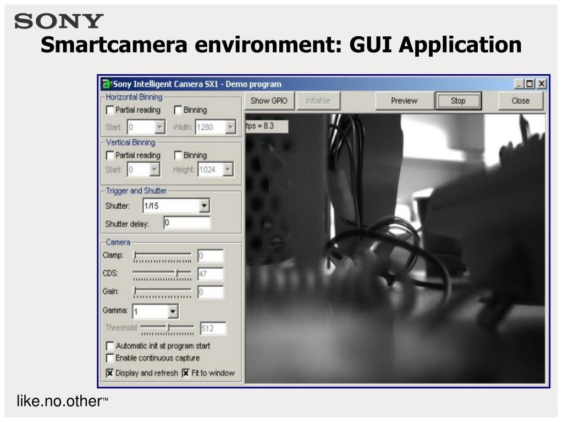Click the Stop button
Screen dimensions: 563x422
tap(458, 101)
